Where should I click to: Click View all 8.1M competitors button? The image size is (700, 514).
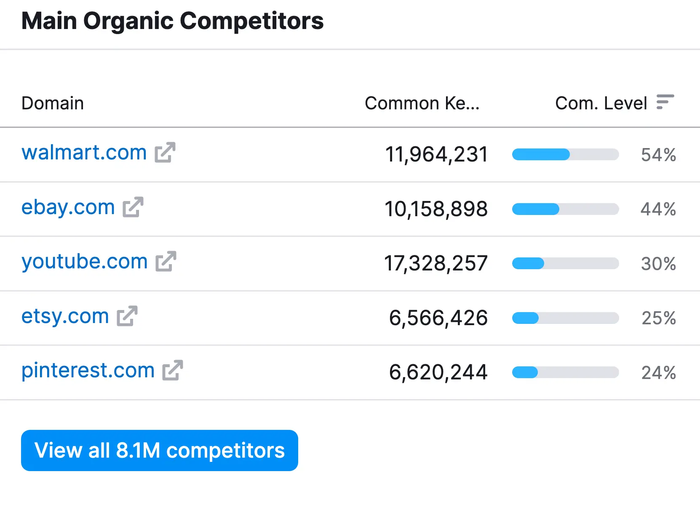pos(159,450)
